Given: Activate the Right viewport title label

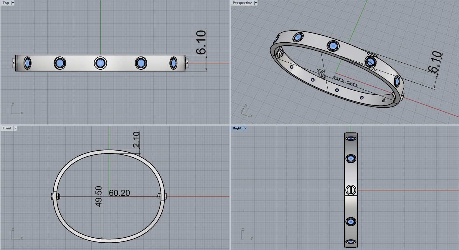Looking at the screenshot, I should (x=237, y=128).
